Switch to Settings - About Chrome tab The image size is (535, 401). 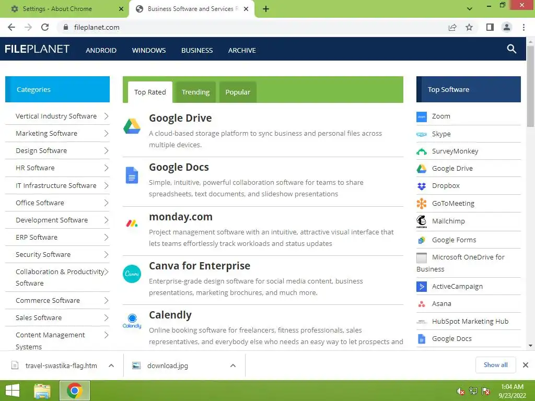pos(65,9)
